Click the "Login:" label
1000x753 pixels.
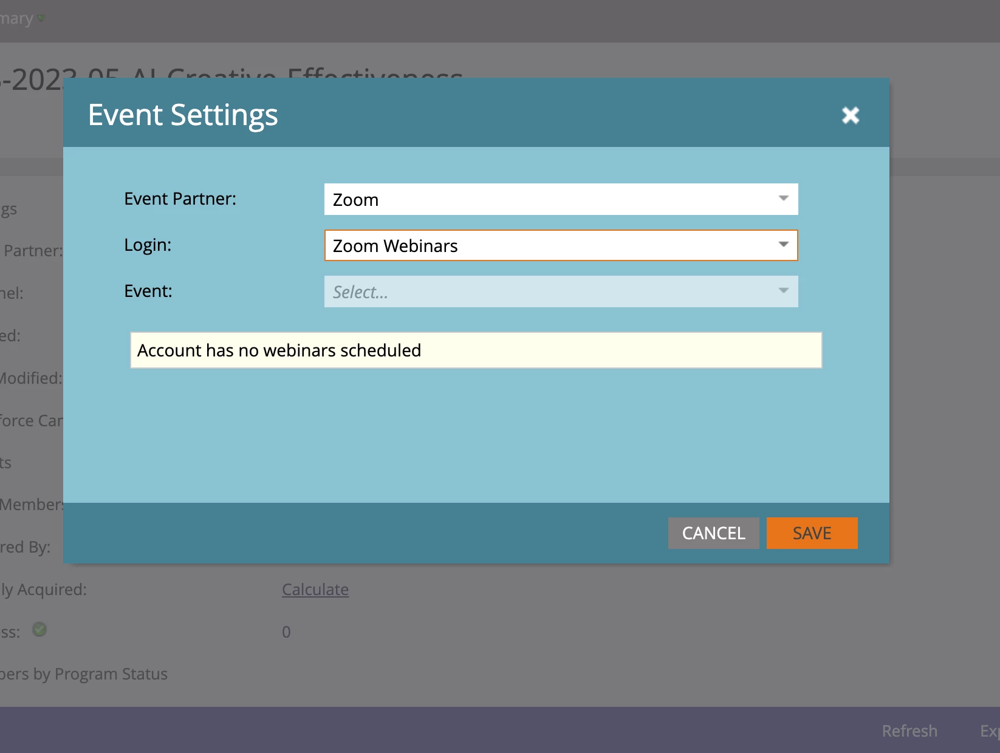pyautogui.click(x=148, y=245)
